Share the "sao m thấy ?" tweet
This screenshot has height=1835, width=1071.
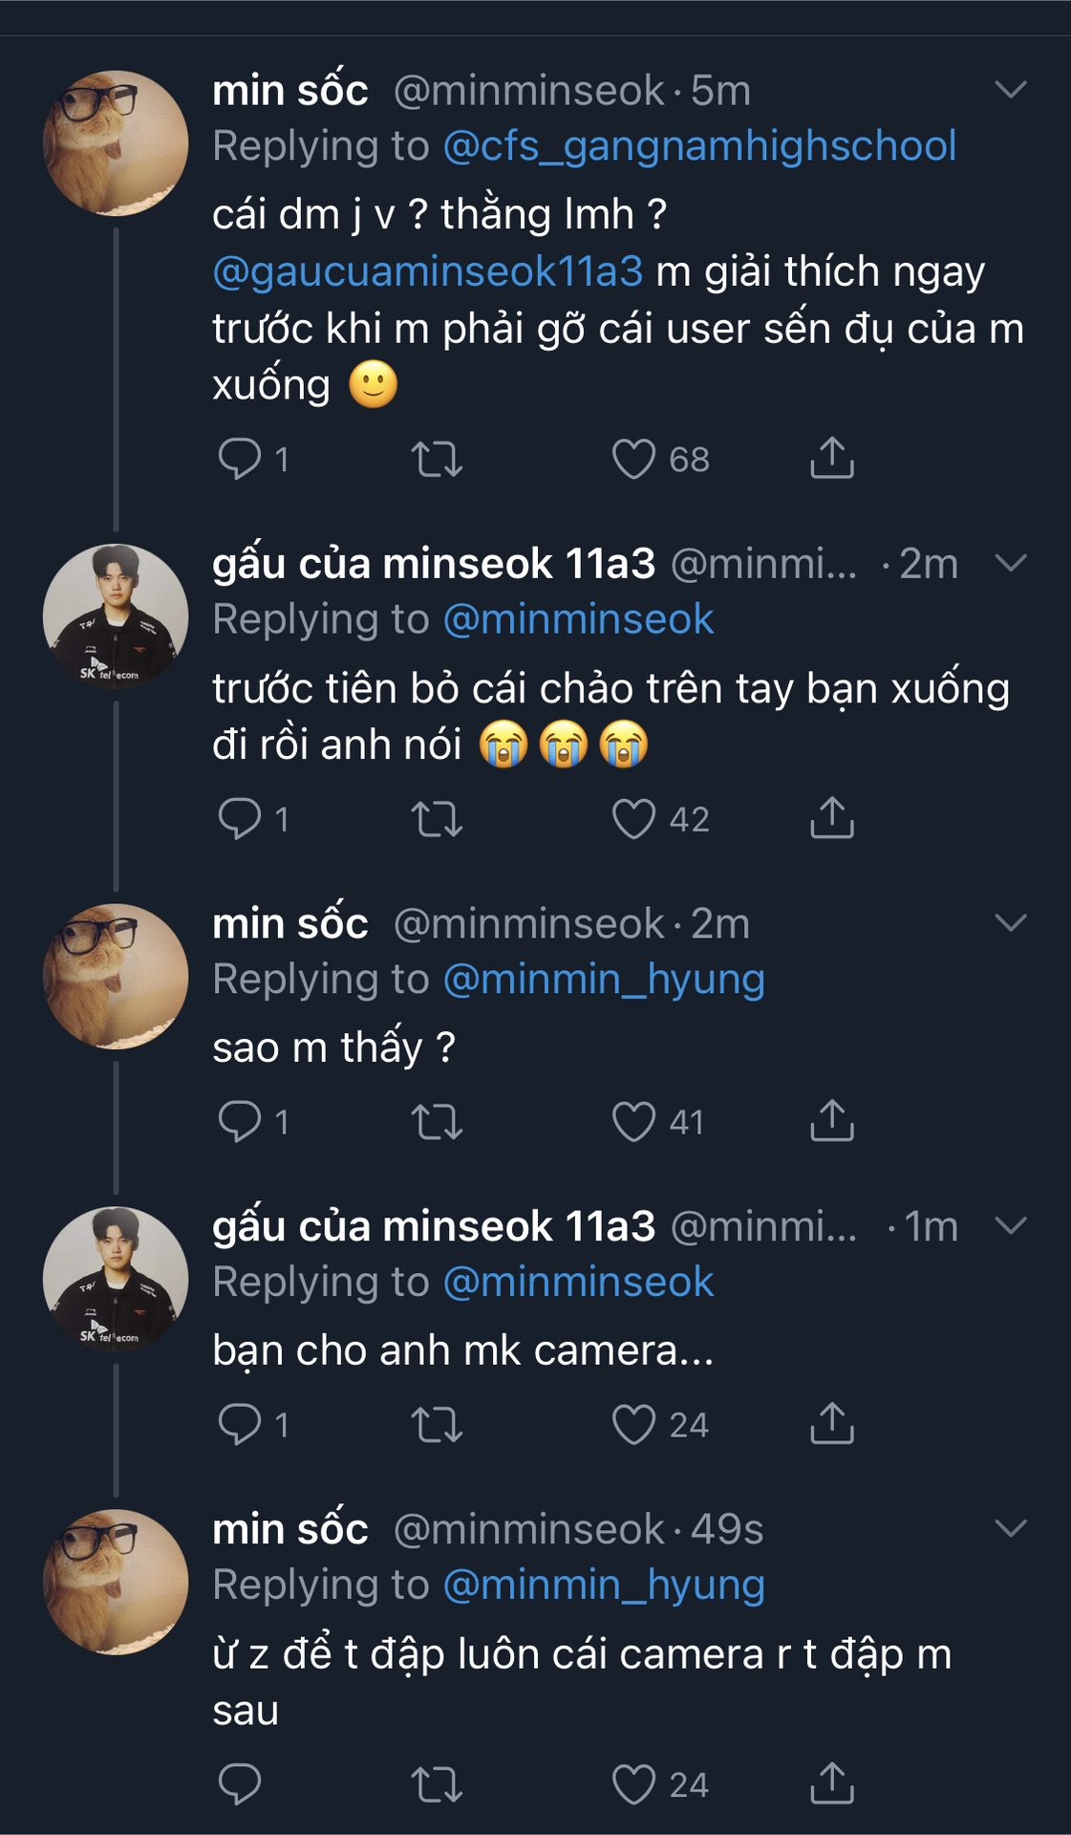[x=831, y=1121]
